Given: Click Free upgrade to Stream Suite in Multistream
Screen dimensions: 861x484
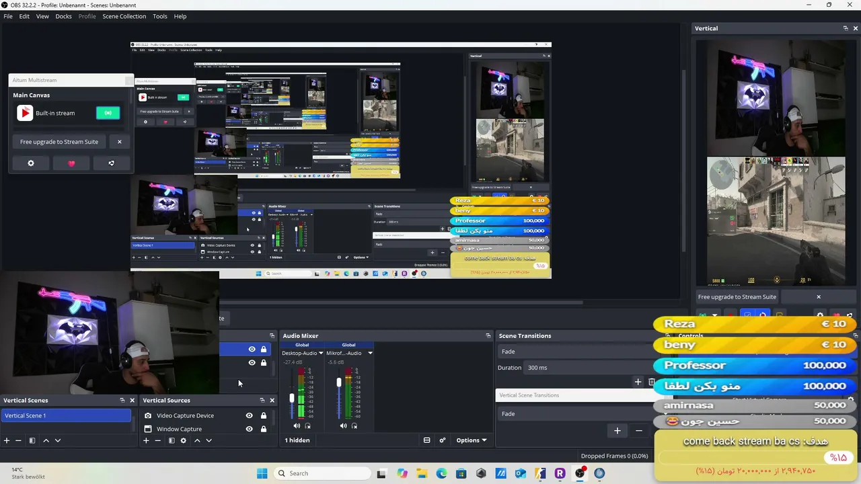Looking at the screenshot, I should (59, 142).
